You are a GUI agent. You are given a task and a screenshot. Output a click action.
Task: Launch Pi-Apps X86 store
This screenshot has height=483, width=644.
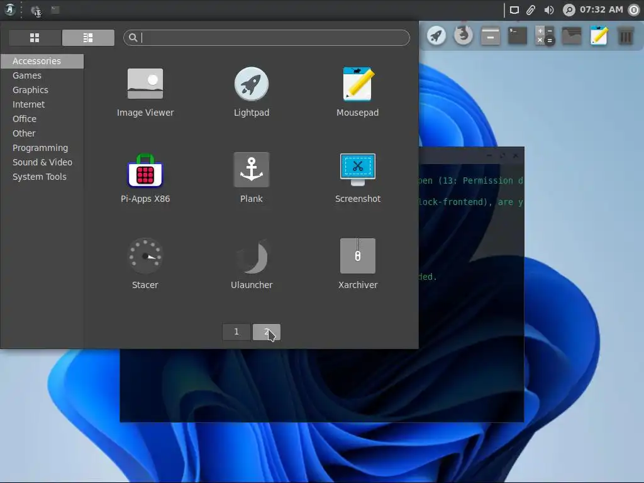145,178
